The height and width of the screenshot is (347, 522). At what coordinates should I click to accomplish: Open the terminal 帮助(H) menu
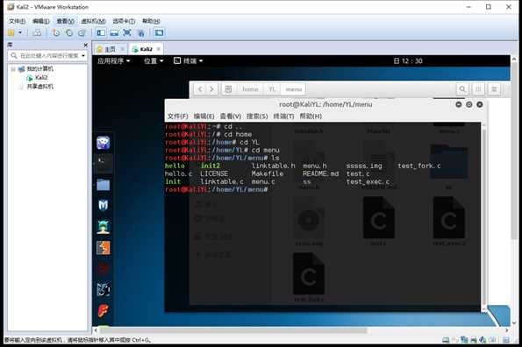click(311, 116)
